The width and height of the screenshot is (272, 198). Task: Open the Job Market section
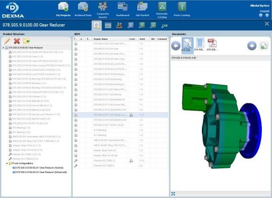(142, 10)
